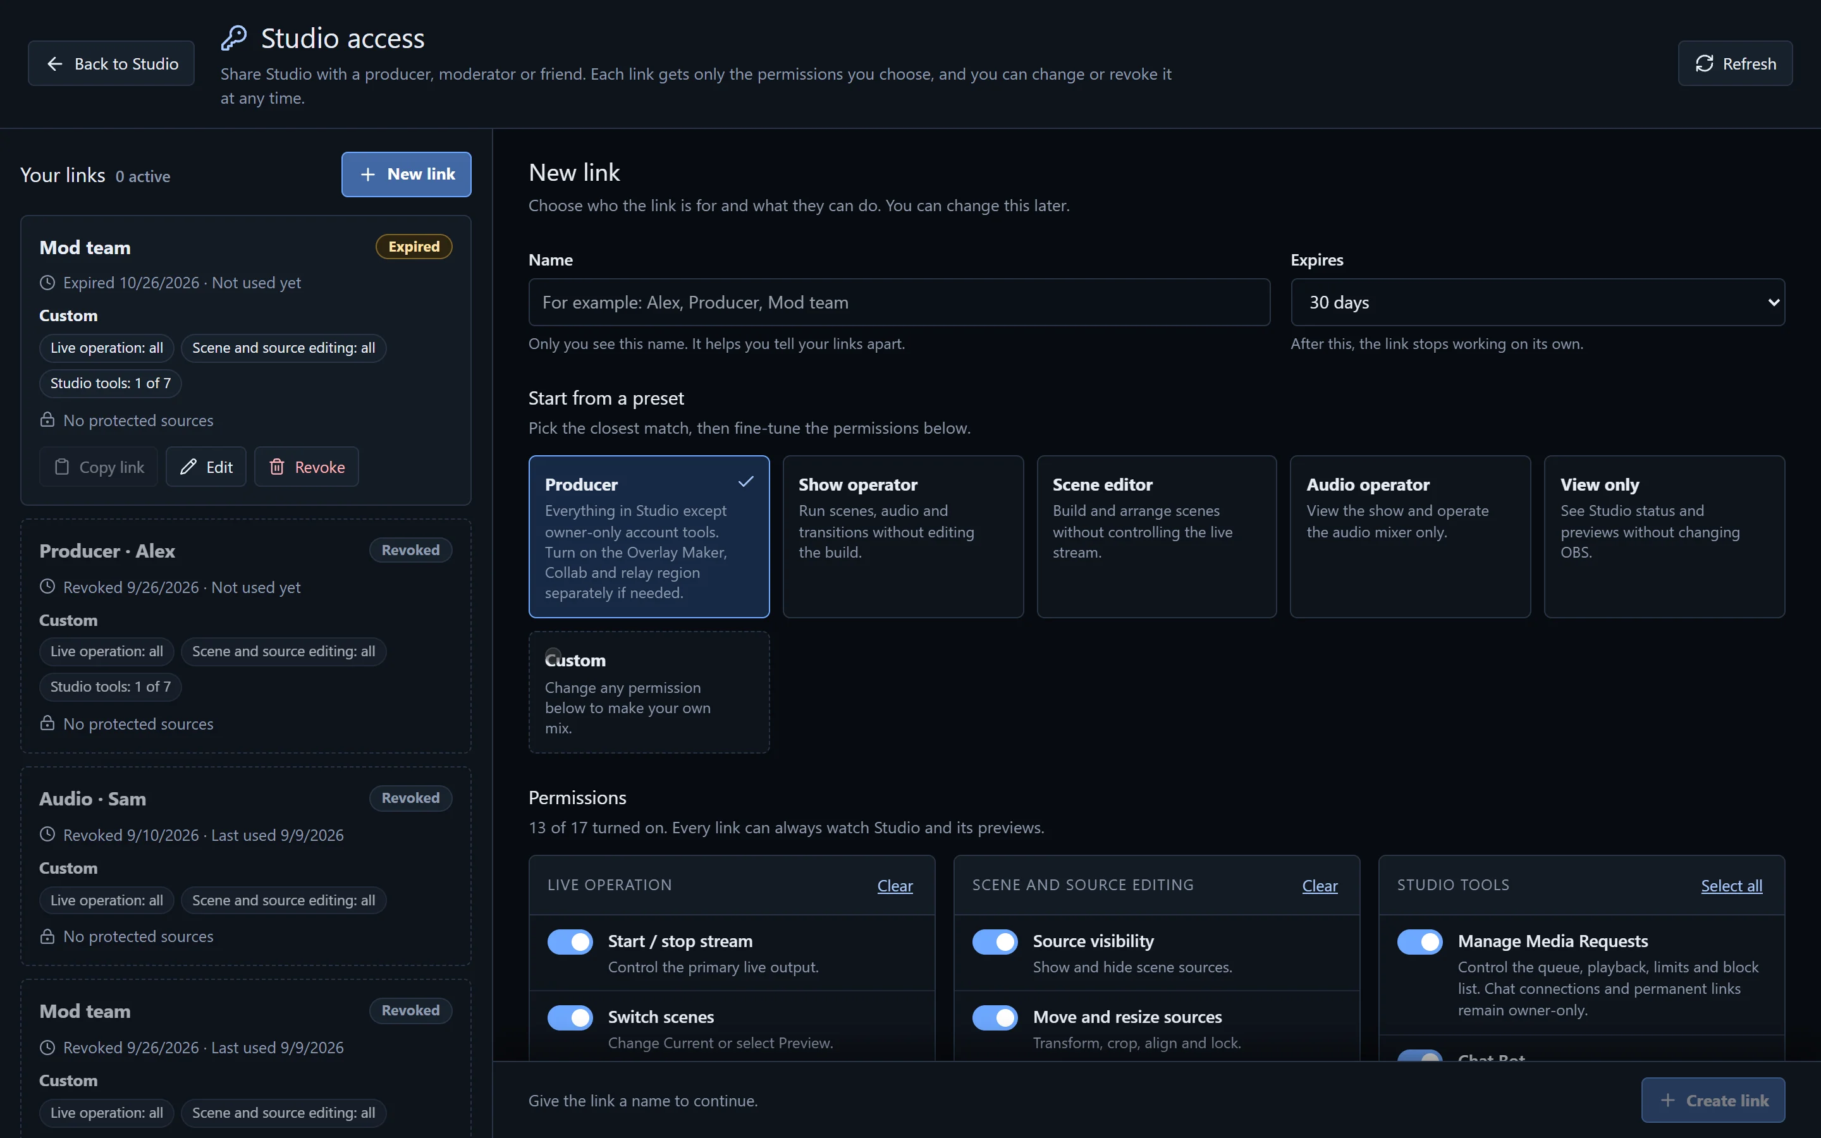Clear Scene and Source Editing permissions
Screen dimensions: 1821x1138
pyautogui.click(x=1320, y=886)
